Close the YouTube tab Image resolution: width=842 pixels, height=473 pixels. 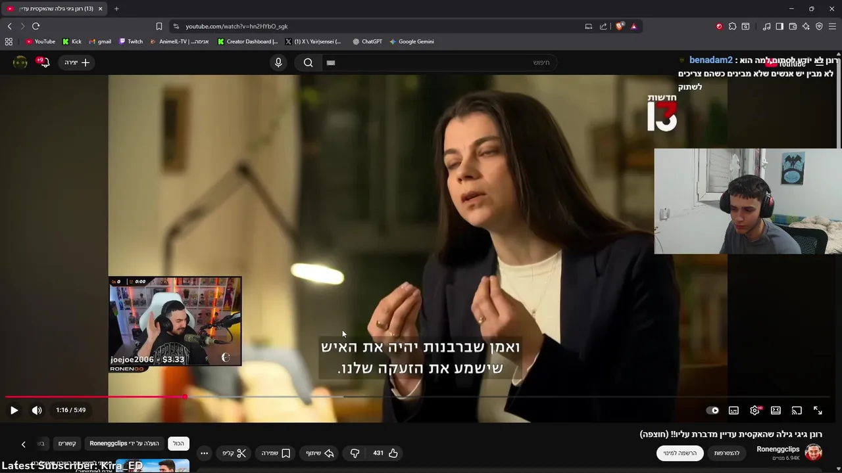coord(100,9)
